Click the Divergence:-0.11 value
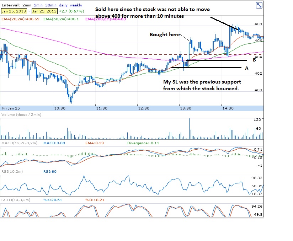 [143, 143]
